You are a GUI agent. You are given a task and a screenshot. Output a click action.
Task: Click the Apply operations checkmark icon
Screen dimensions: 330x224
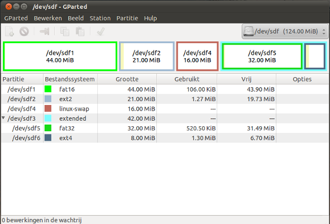point(101,32)
